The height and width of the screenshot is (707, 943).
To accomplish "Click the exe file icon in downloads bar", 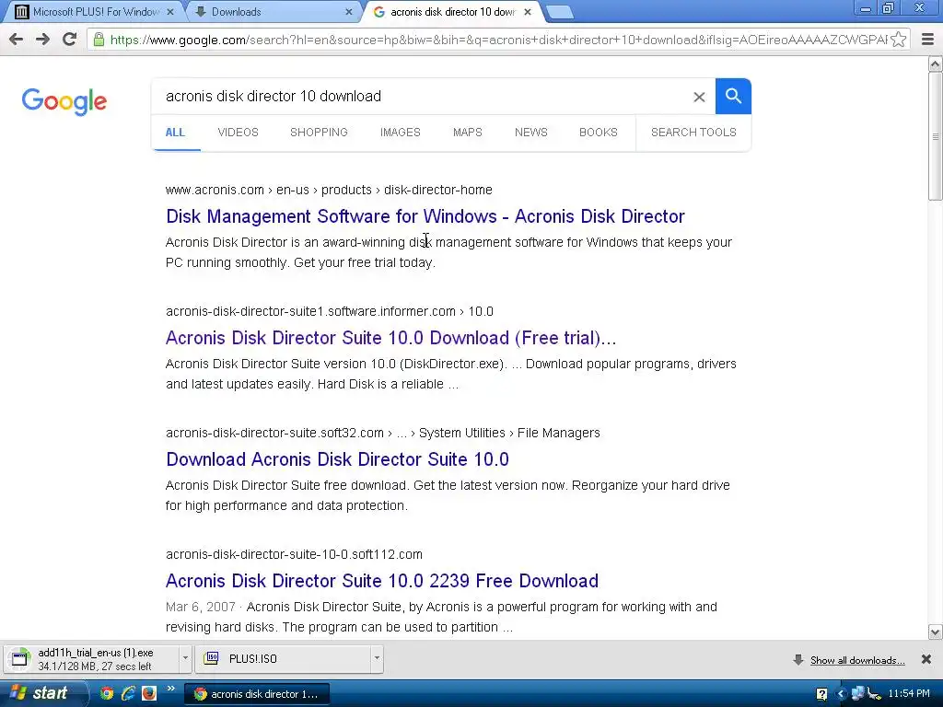I will point(20,658).
